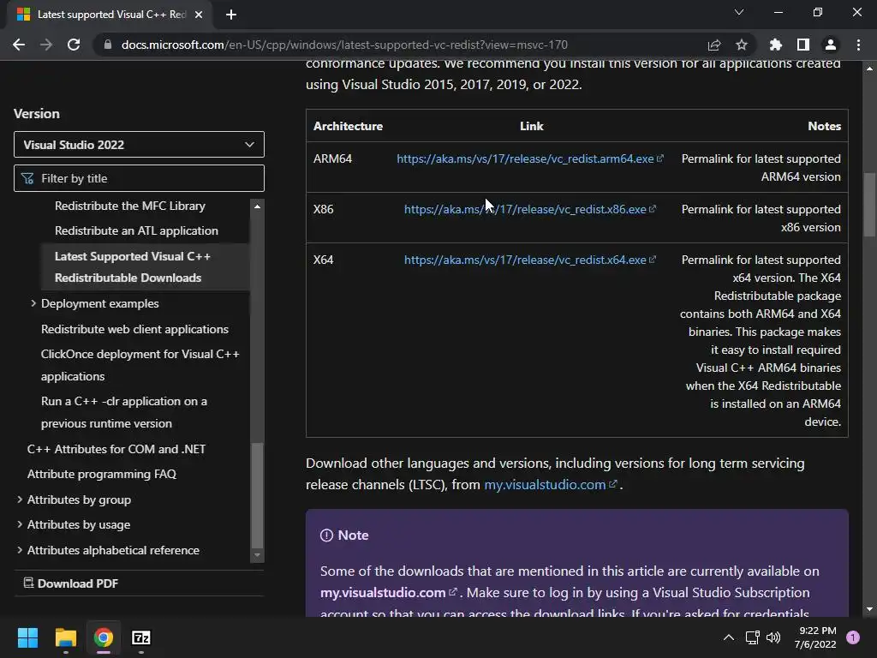This screenshot has width=877, height=658.
Task: Open 7-Zip from taskbar
Action: pos(141,637)
